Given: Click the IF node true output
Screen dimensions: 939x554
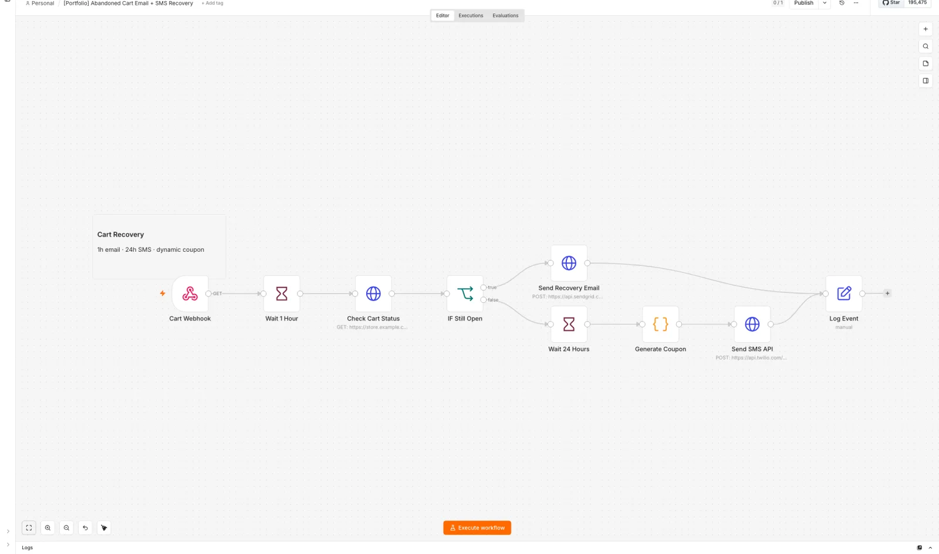Looking at the screenshot, I should (484, 288).
